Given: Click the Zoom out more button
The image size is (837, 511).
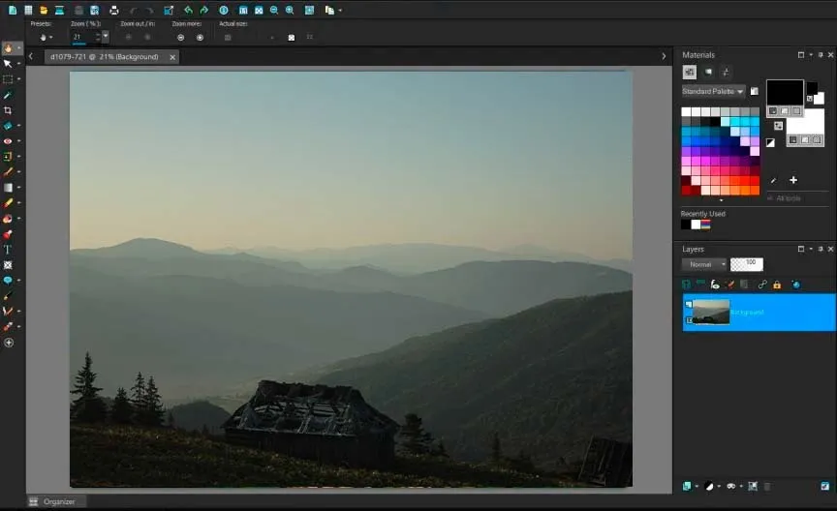Looking at the screenshot, I should pyautogui.click(x=180, y=37).
